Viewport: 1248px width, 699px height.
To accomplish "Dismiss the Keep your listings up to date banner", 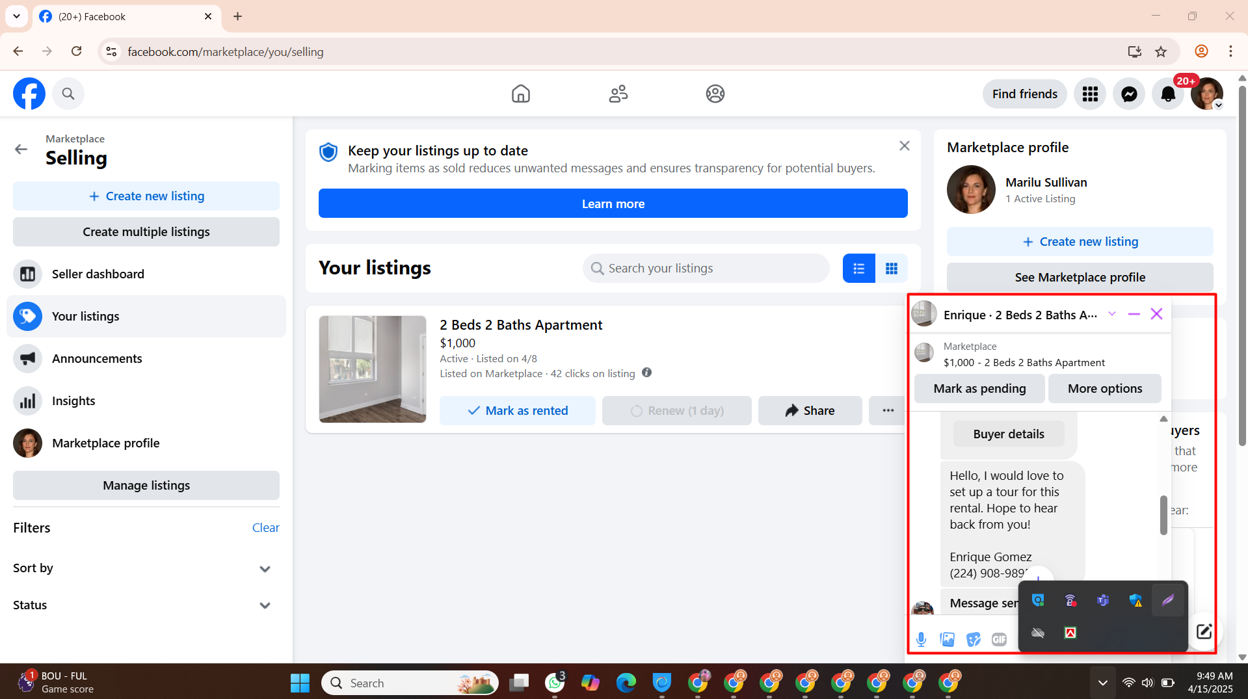I will (904, 146).
